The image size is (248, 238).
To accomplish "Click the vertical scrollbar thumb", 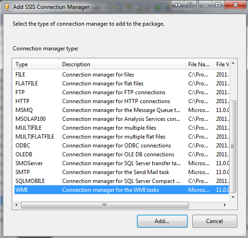I will (233, 147).
